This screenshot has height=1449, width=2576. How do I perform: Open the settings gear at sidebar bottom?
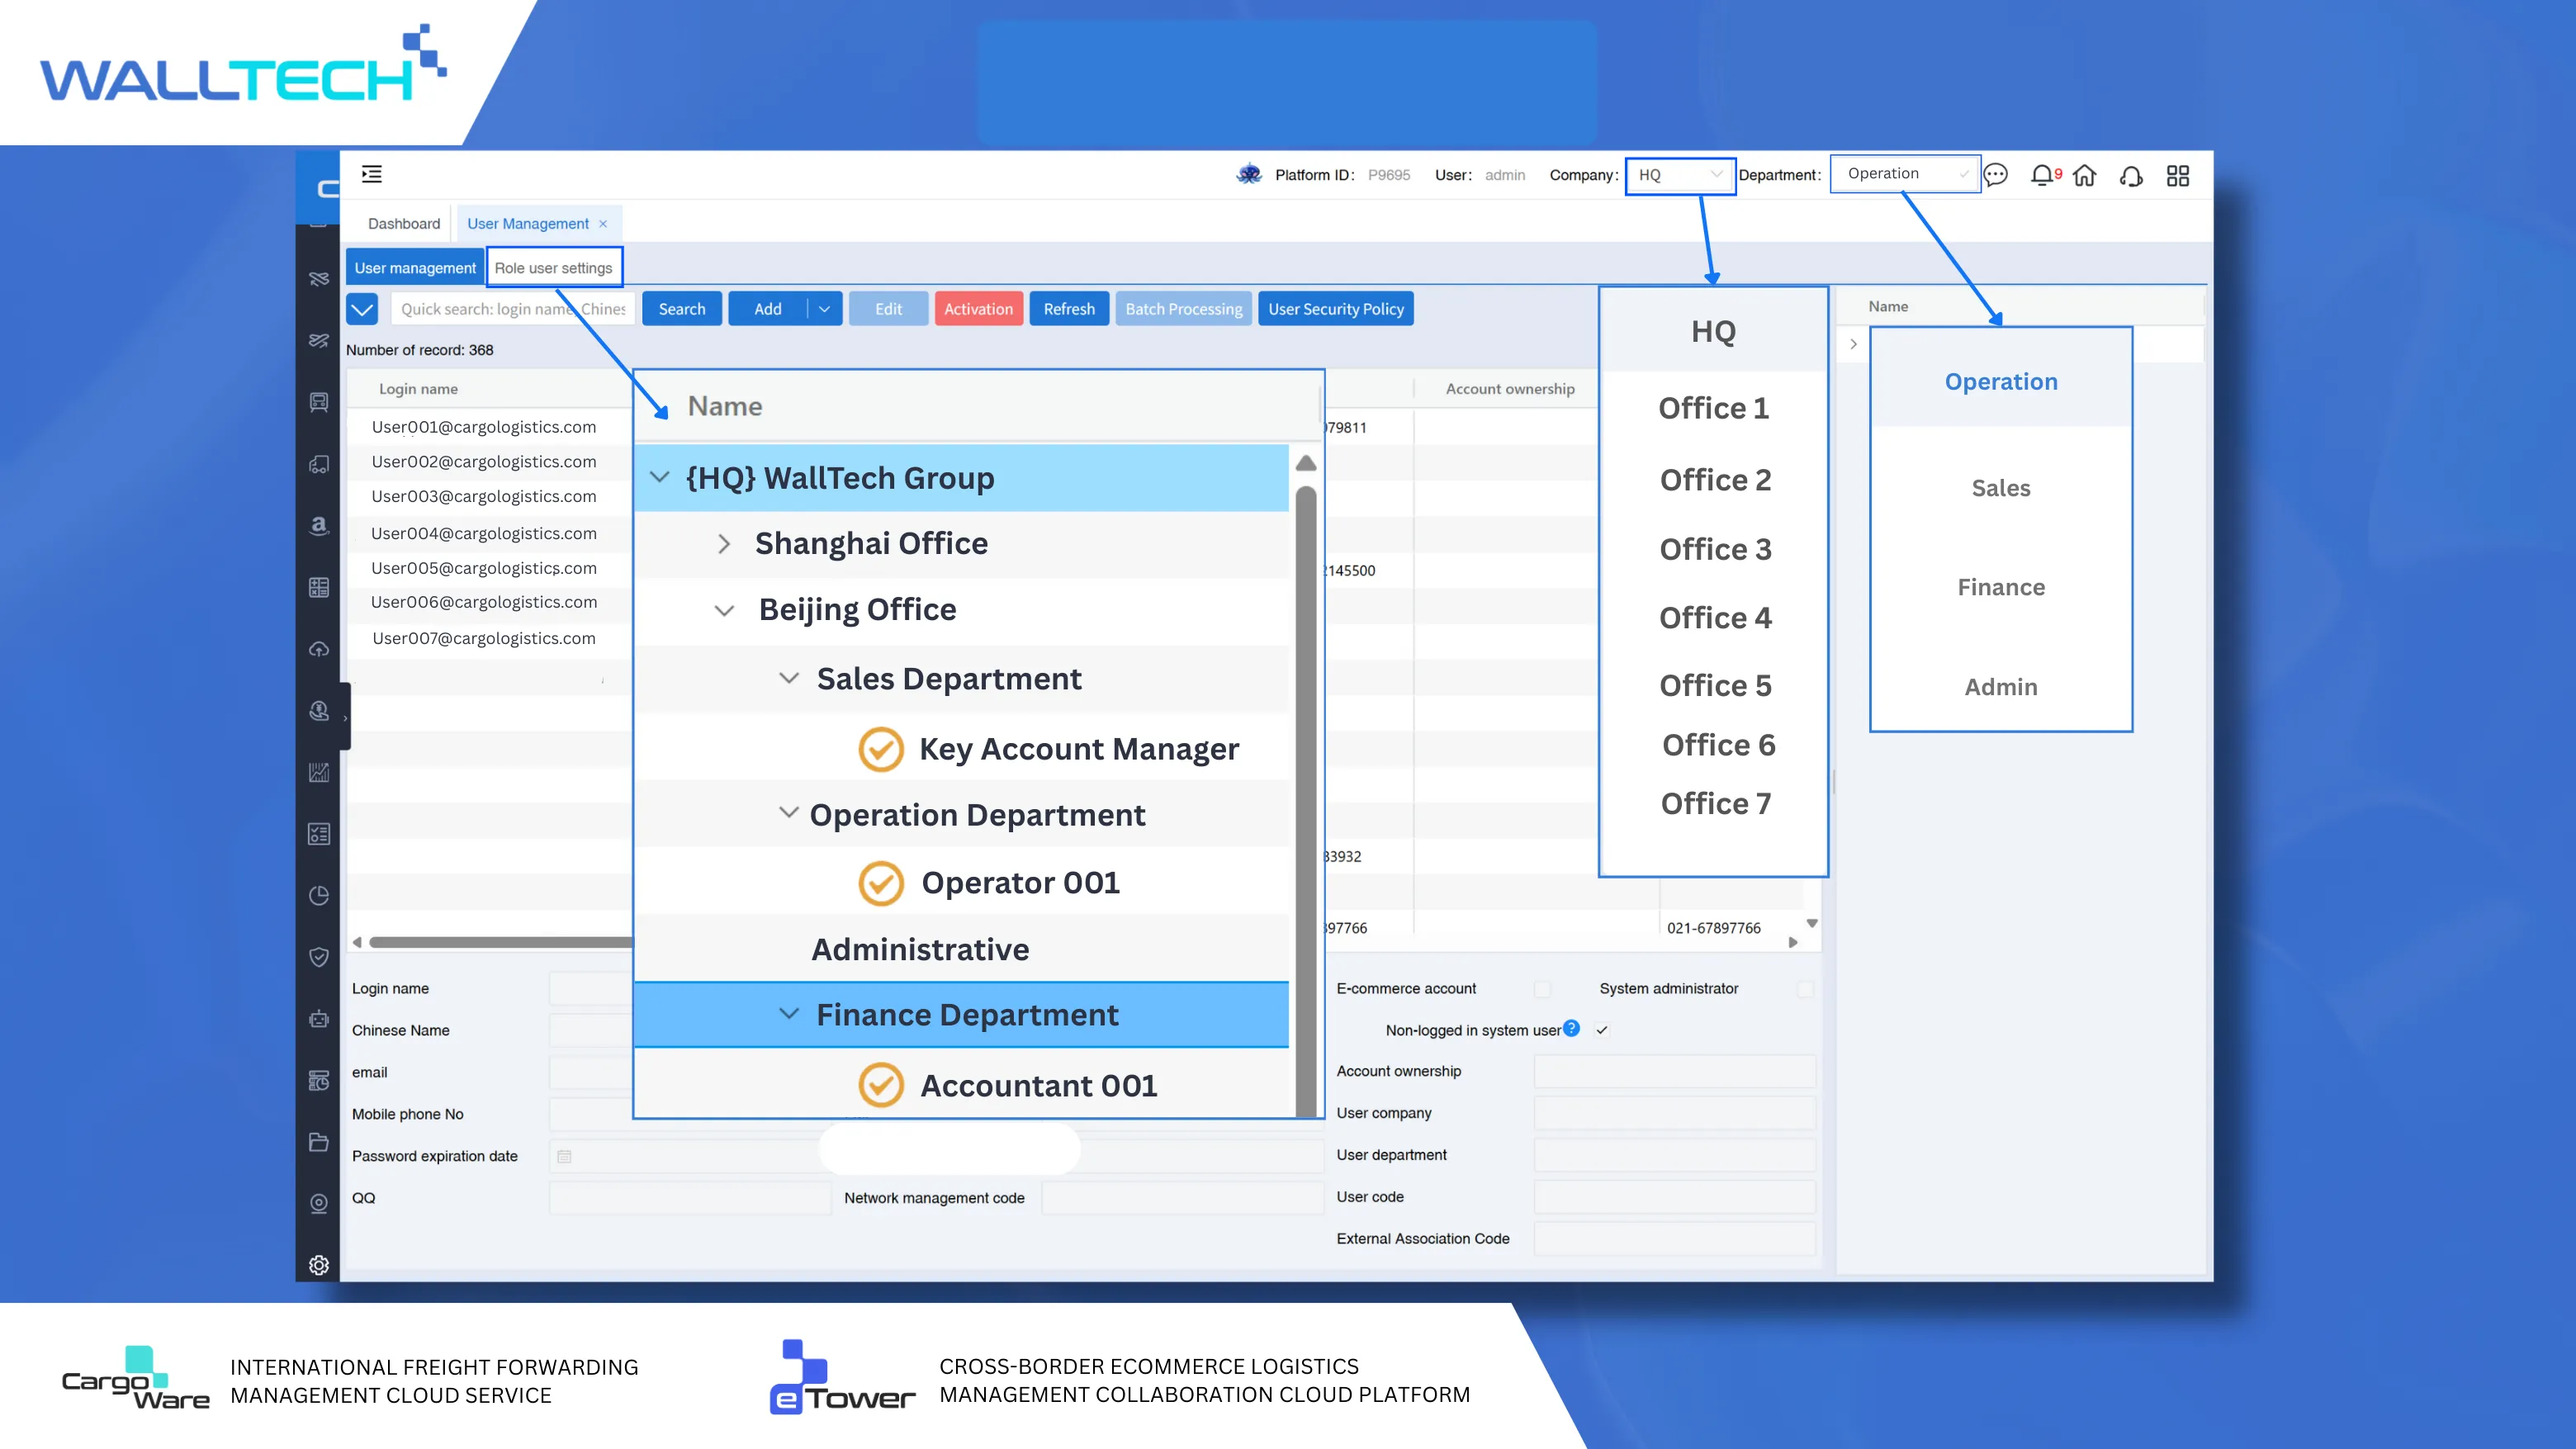pos(319,1264)
